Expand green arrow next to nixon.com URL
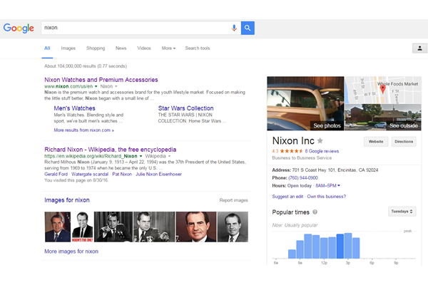Screen dimensions: 428x285 tap(96, 86)
